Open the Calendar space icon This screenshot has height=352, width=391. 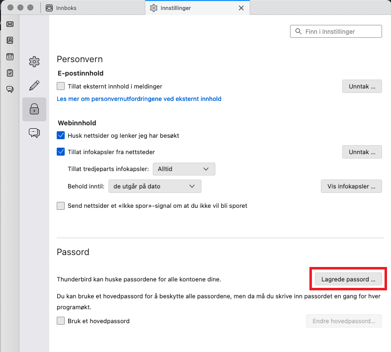tap(10, 57)
